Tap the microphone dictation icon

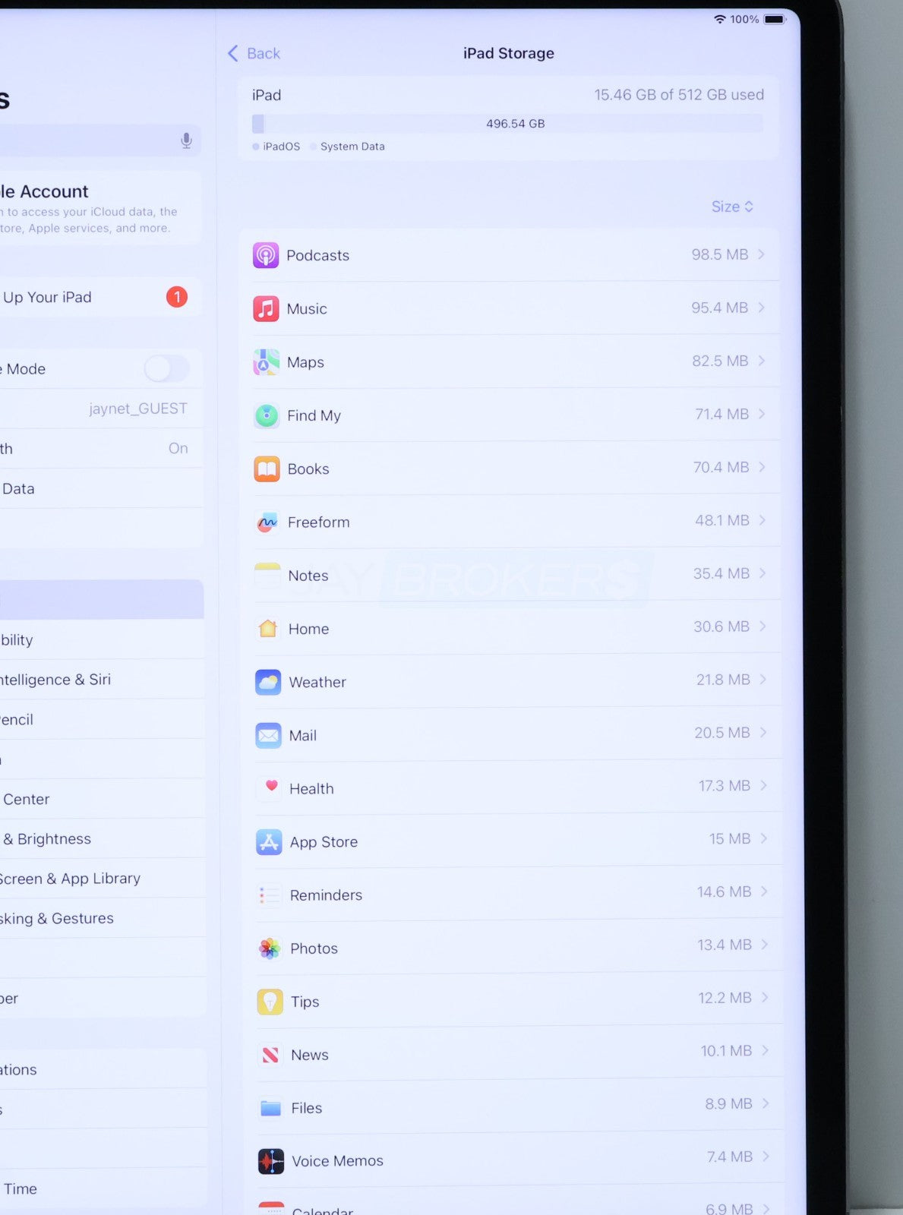(186, 140)
